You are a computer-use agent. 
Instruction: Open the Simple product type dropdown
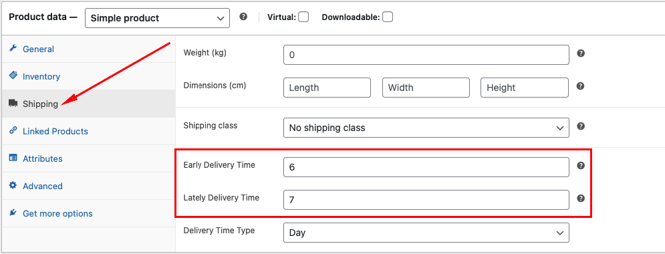(x=157, y=18)
